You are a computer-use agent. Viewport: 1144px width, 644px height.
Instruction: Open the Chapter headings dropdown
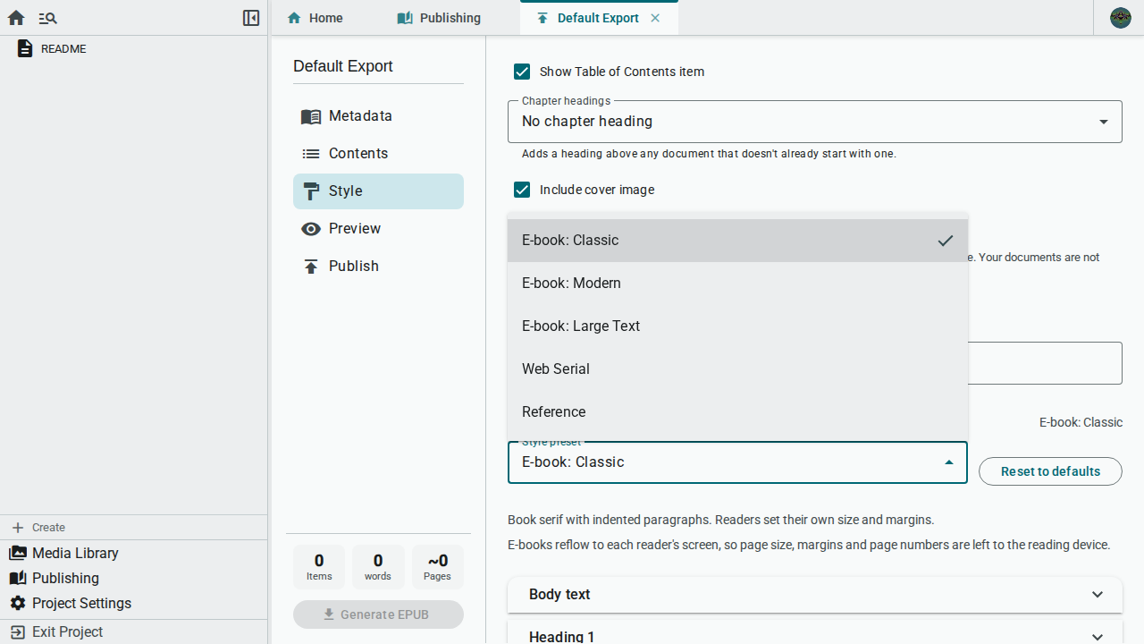pyautogui.click(x=814, y=122)
